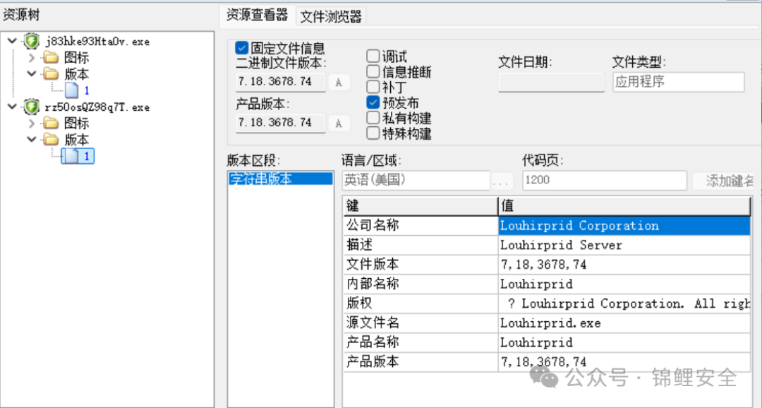Enable the 信息推断 checkbox

(373, 71)
